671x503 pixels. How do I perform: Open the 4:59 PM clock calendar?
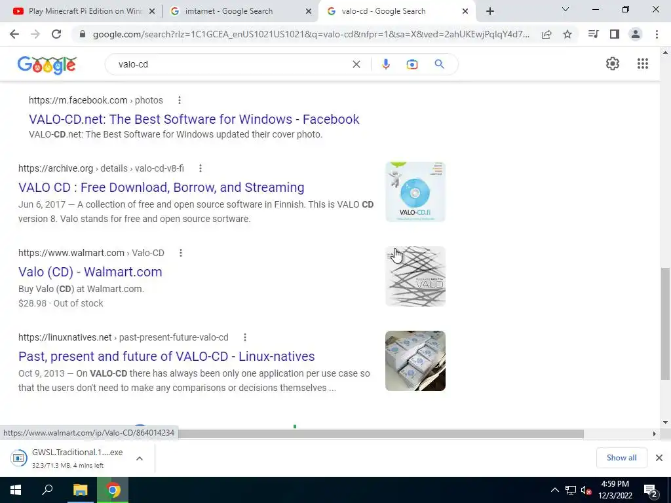point(615,490)
